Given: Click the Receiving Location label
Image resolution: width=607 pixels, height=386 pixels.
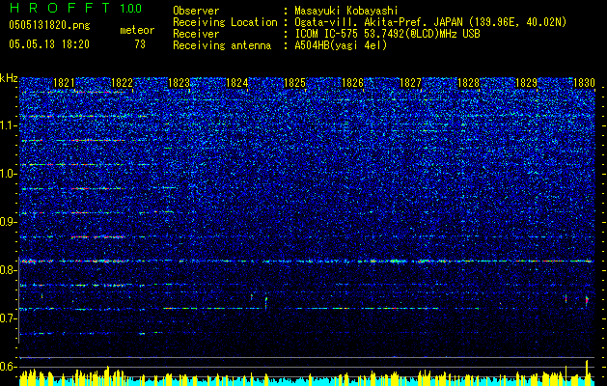Looking at the screenshot, I should click(225, 22).
